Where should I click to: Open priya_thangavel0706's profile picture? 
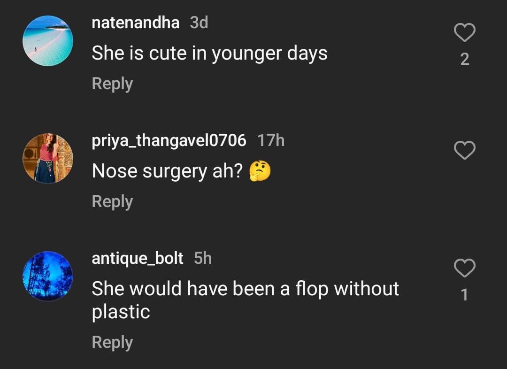coord(48,158)
